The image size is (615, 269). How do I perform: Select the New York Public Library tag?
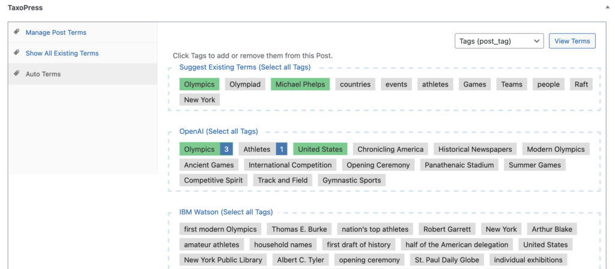coord(223,260)
